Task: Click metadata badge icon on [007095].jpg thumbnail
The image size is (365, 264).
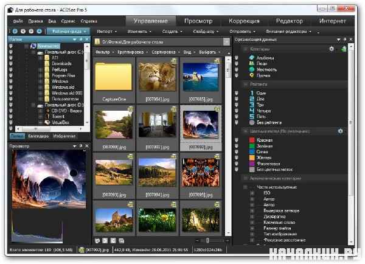Action: tap(217, 156)
